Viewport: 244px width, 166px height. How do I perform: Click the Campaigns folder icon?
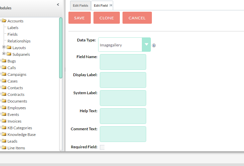pyautogui.click(x=4, y=74)
